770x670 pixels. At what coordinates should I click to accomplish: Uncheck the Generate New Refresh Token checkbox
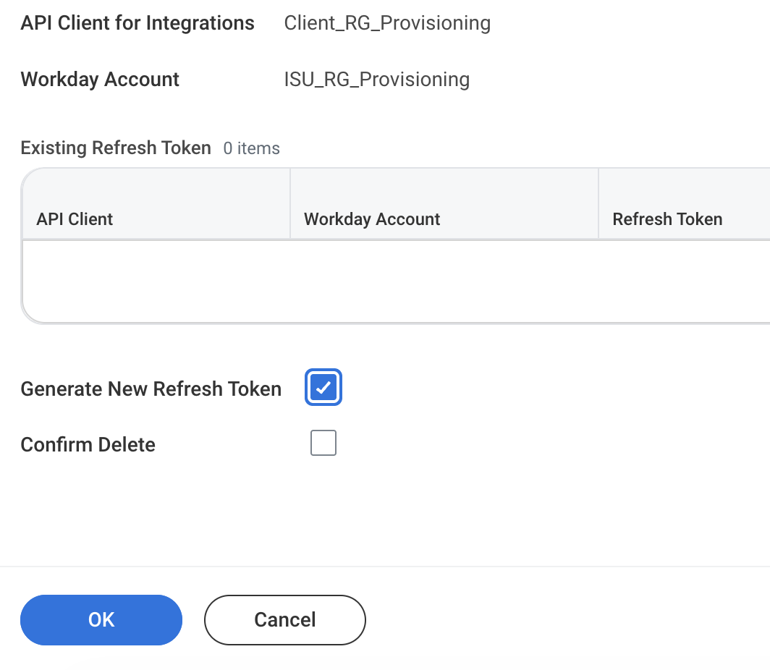[323, 387]
